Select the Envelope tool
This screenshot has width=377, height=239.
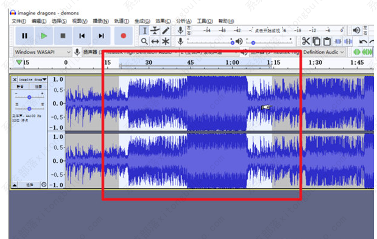pyautogui.click(x=155, y=30)
